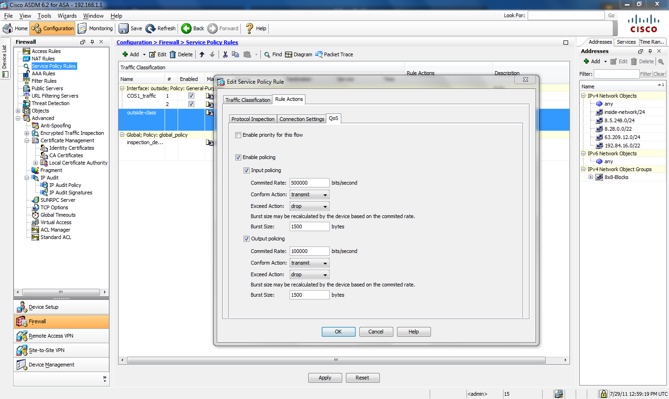Move rule down with arrow icon
The height and width of the screenshot is (399, 669).
[212, 54]
